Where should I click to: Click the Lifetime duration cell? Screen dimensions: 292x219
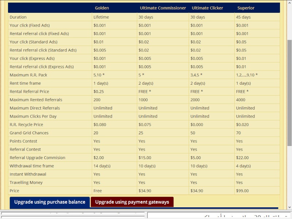101,17
